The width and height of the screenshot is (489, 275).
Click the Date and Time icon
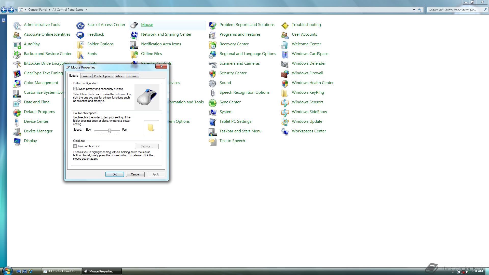[17, 103]
